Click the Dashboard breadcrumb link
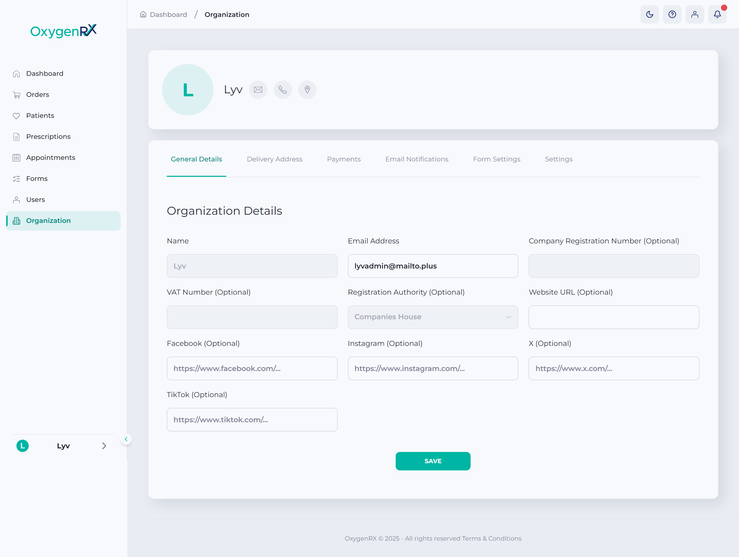739x557 pixels. pos(168,15)
